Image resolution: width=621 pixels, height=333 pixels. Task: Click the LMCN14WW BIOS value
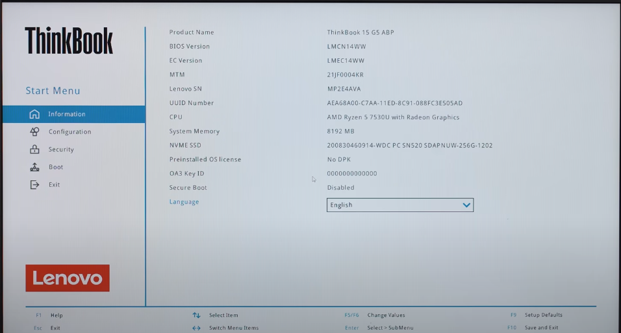pos(346,47)
